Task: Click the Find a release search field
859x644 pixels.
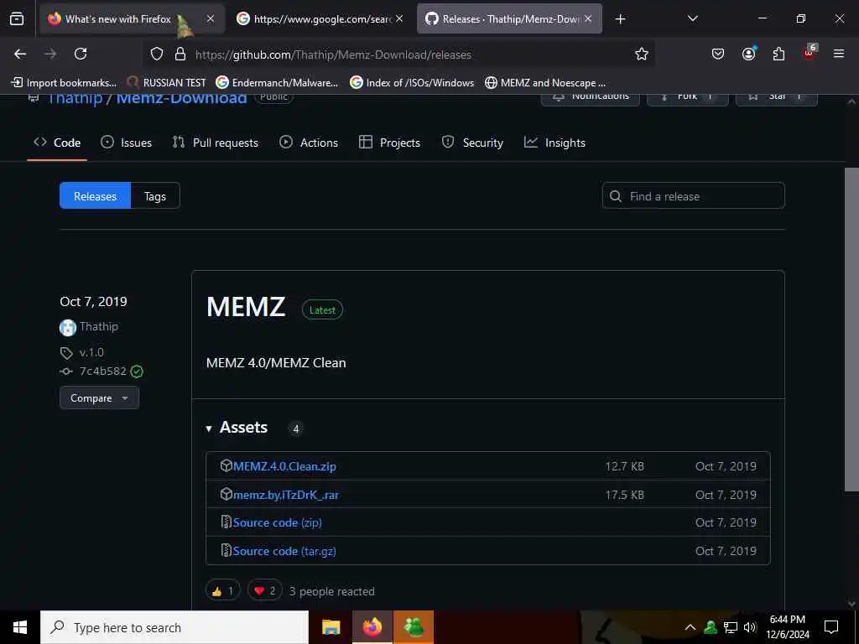Action: (x=693, y=196)
